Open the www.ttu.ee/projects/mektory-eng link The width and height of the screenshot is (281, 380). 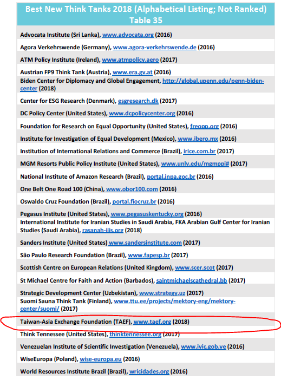174,301
